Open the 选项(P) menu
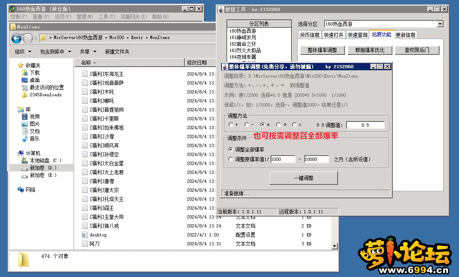Viewport: 459px width, 277px height. (x=63, y=17)
